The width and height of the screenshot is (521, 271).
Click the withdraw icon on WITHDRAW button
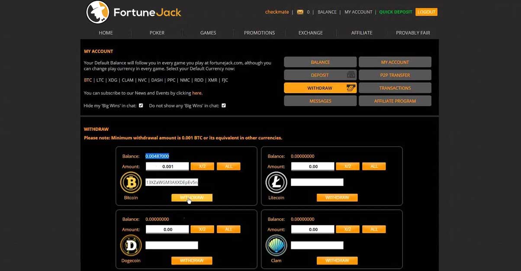pyautogui.click(x=351, y=88)
